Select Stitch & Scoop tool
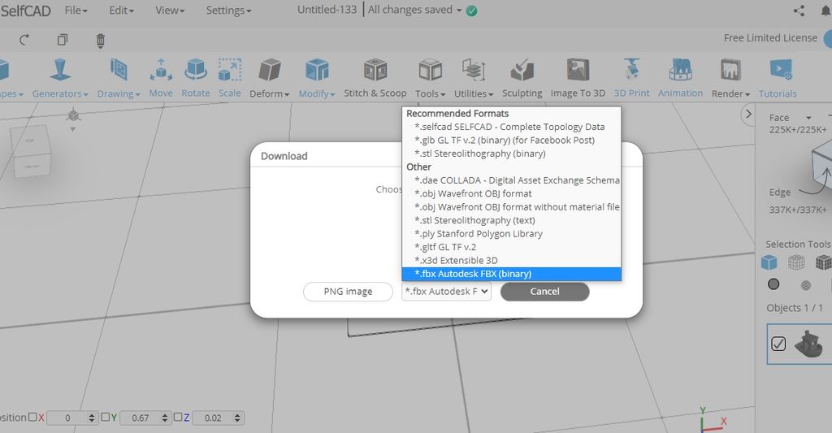This screenshot has width=832, height=433. click(x=375, y=79)
